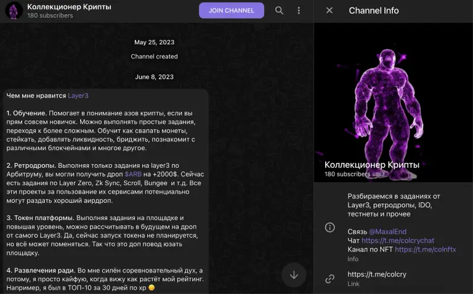Open the Layer3 link in the message
The width and height of the screenshot is (473, 294).
pyautogui.click(x=78, y=95)
